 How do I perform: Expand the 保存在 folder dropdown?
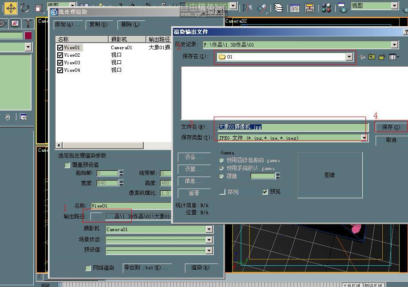click(x=349, y=57)
